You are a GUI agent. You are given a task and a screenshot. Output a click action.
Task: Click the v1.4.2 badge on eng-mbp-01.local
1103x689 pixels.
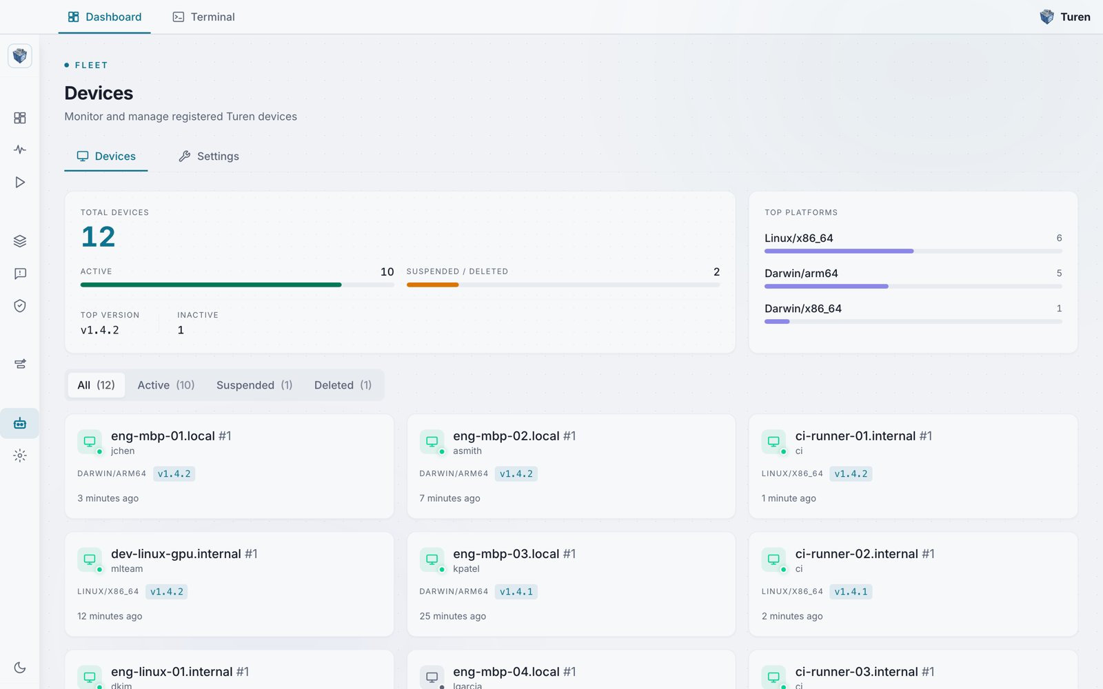coord(174,474)
